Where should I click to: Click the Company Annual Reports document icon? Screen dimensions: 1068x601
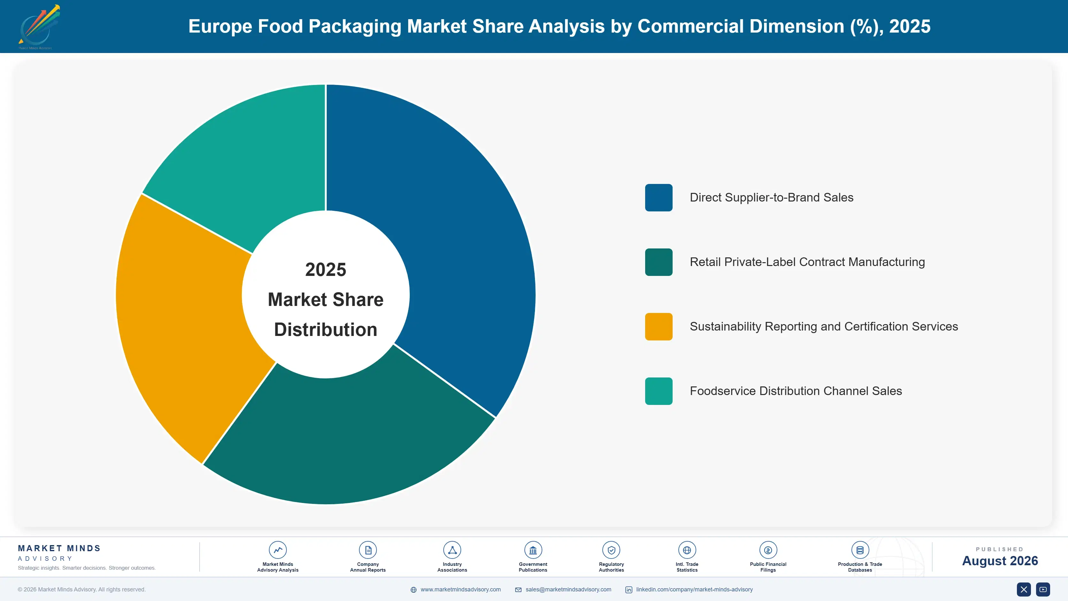pyautogui.click(x=368, y=550)
